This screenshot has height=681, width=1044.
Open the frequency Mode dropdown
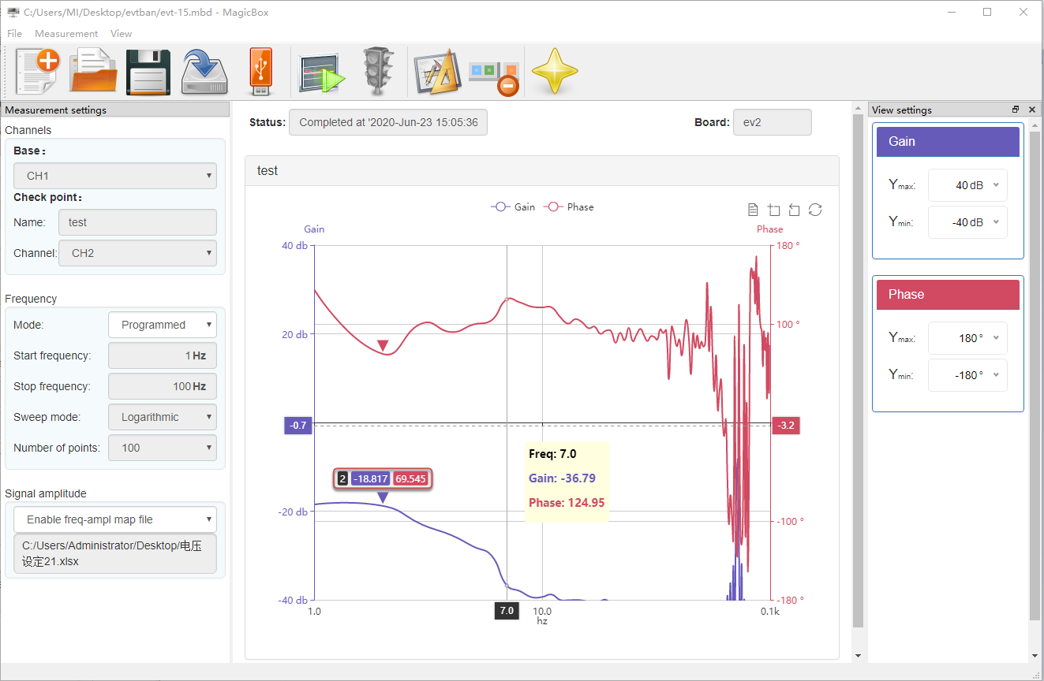163,325
